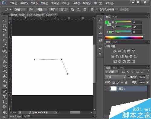This screenshot has width=151, height=119.
Task: Add Photo Filter adjustment
Action: coord(127,56)
